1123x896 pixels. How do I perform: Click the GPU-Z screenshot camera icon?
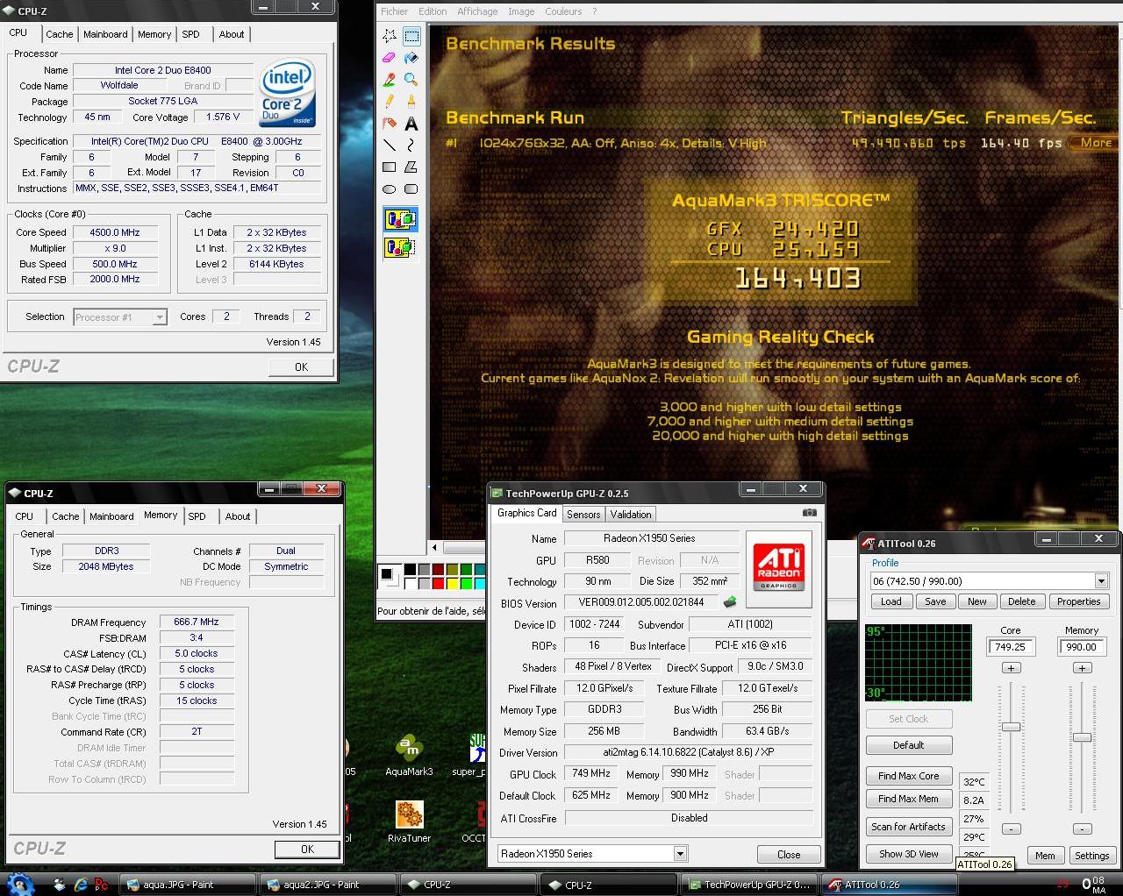[809, 513]
